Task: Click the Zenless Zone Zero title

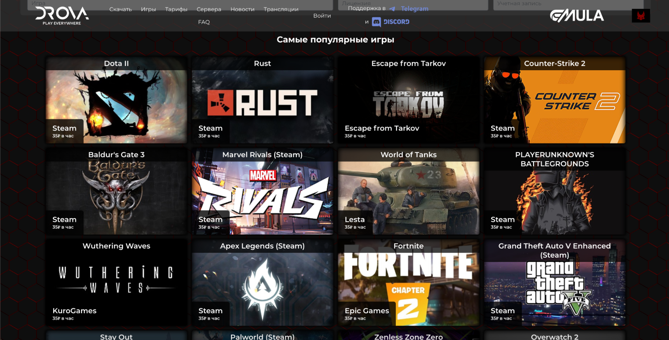Action: tap(408, 337)
